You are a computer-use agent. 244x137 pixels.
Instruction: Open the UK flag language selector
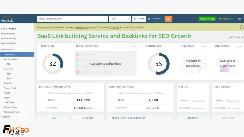pyautogui.click(x=240, y=19)
